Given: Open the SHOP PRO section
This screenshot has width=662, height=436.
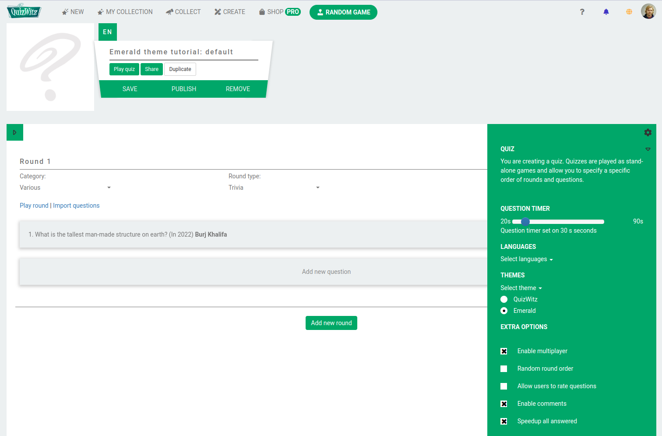Looking at the screenshot, I should click(x=279, y=12).
